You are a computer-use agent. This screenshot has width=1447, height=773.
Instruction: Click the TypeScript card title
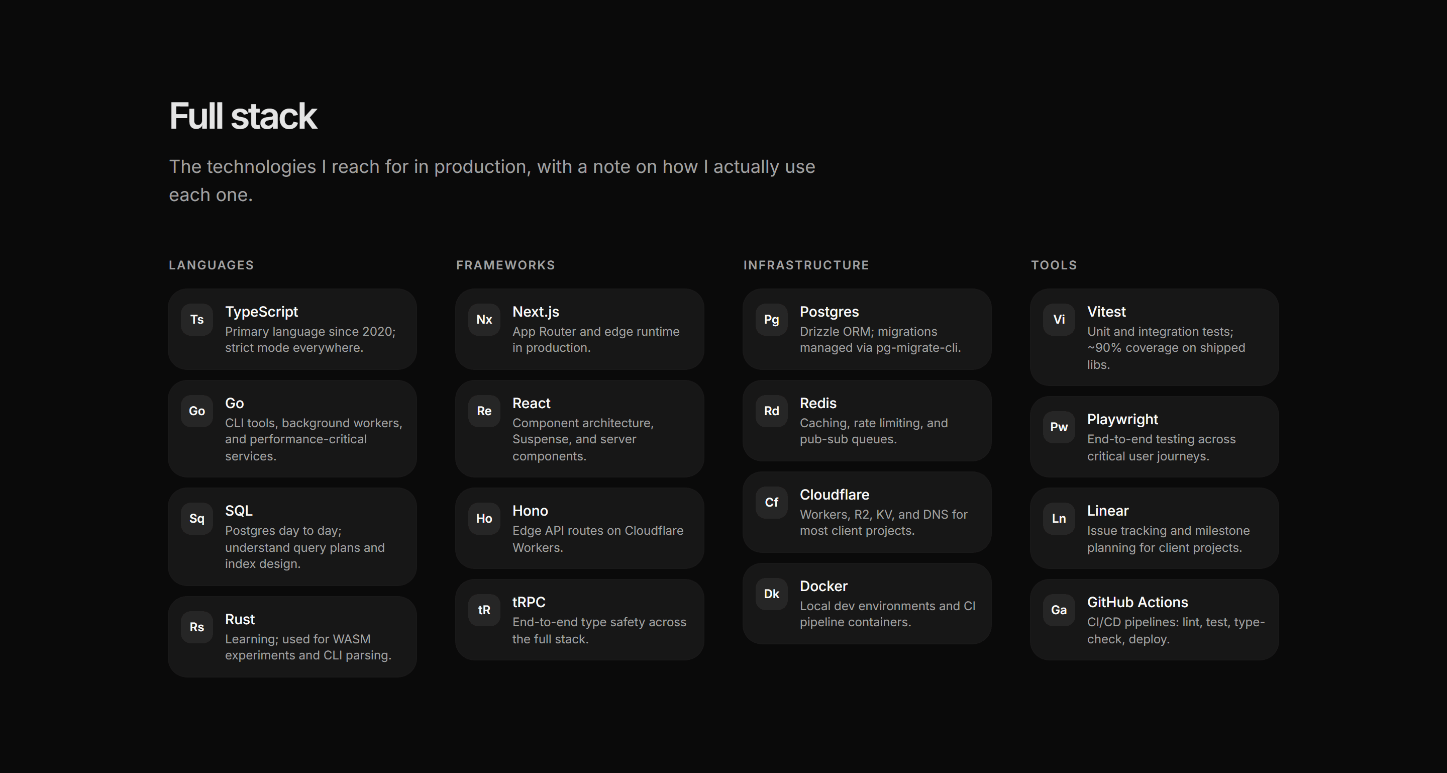pos(261,312)
